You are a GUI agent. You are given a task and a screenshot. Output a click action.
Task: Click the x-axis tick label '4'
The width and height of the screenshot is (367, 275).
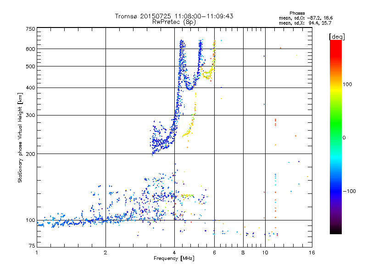click(174, 253)
